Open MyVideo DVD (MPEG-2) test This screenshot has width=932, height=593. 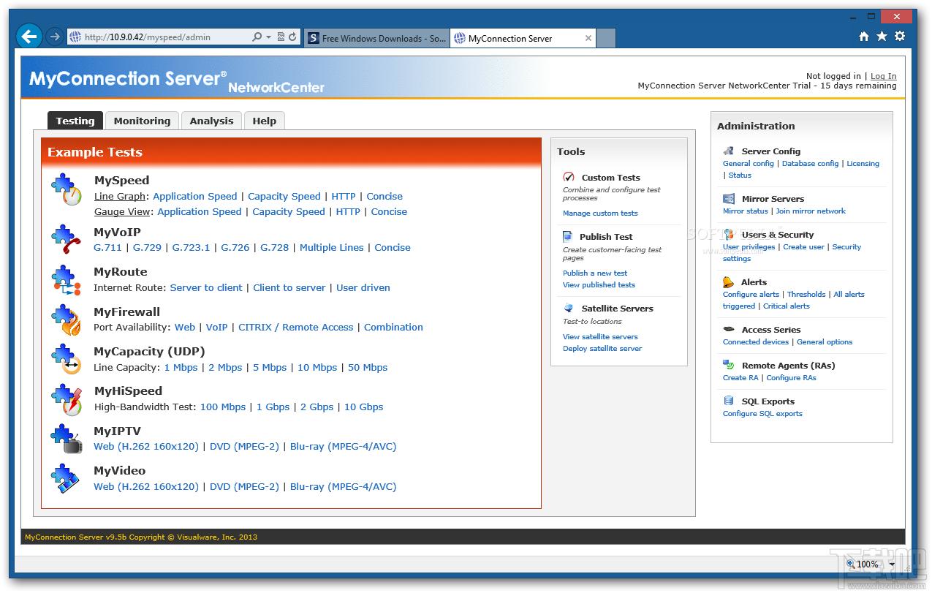pyautogui.click(x=244, y=486)
